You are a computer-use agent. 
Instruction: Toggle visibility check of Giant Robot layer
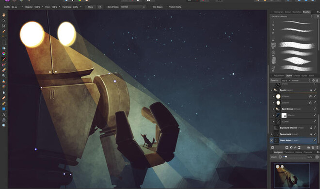tap(315, 140)
